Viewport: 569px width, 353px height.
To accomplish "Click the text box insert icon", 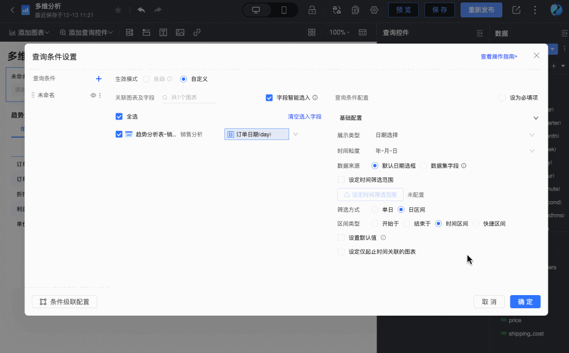I will point(163,32).
